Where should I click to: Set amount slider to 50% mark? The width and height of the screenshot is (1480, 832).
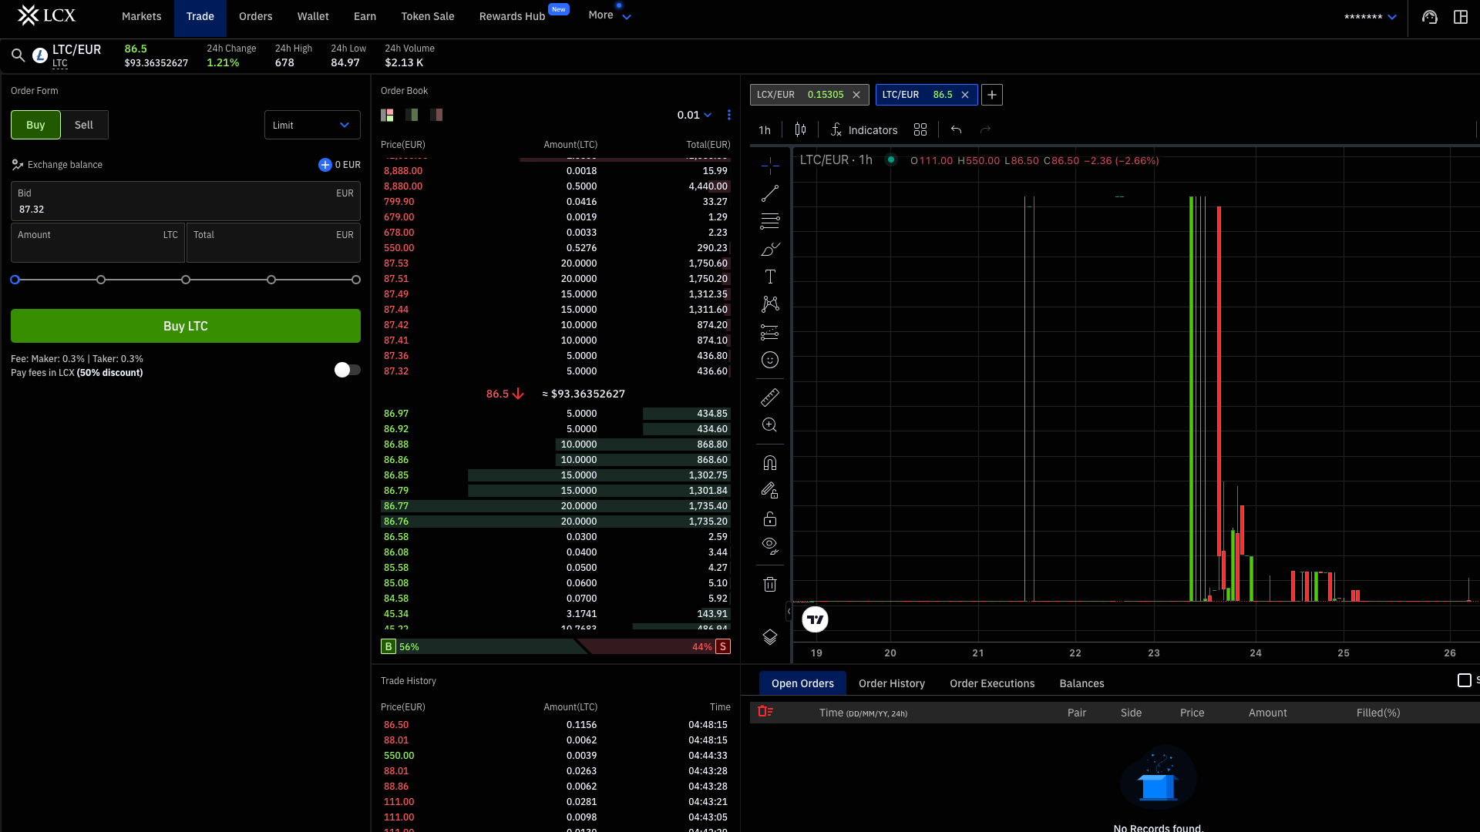click(186, 280)
